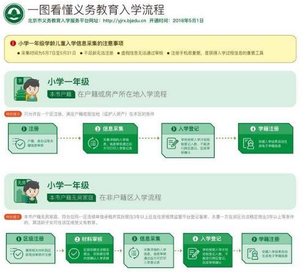Click the 材料审核 card header
The image size is (304, 272).
point(89,239)
